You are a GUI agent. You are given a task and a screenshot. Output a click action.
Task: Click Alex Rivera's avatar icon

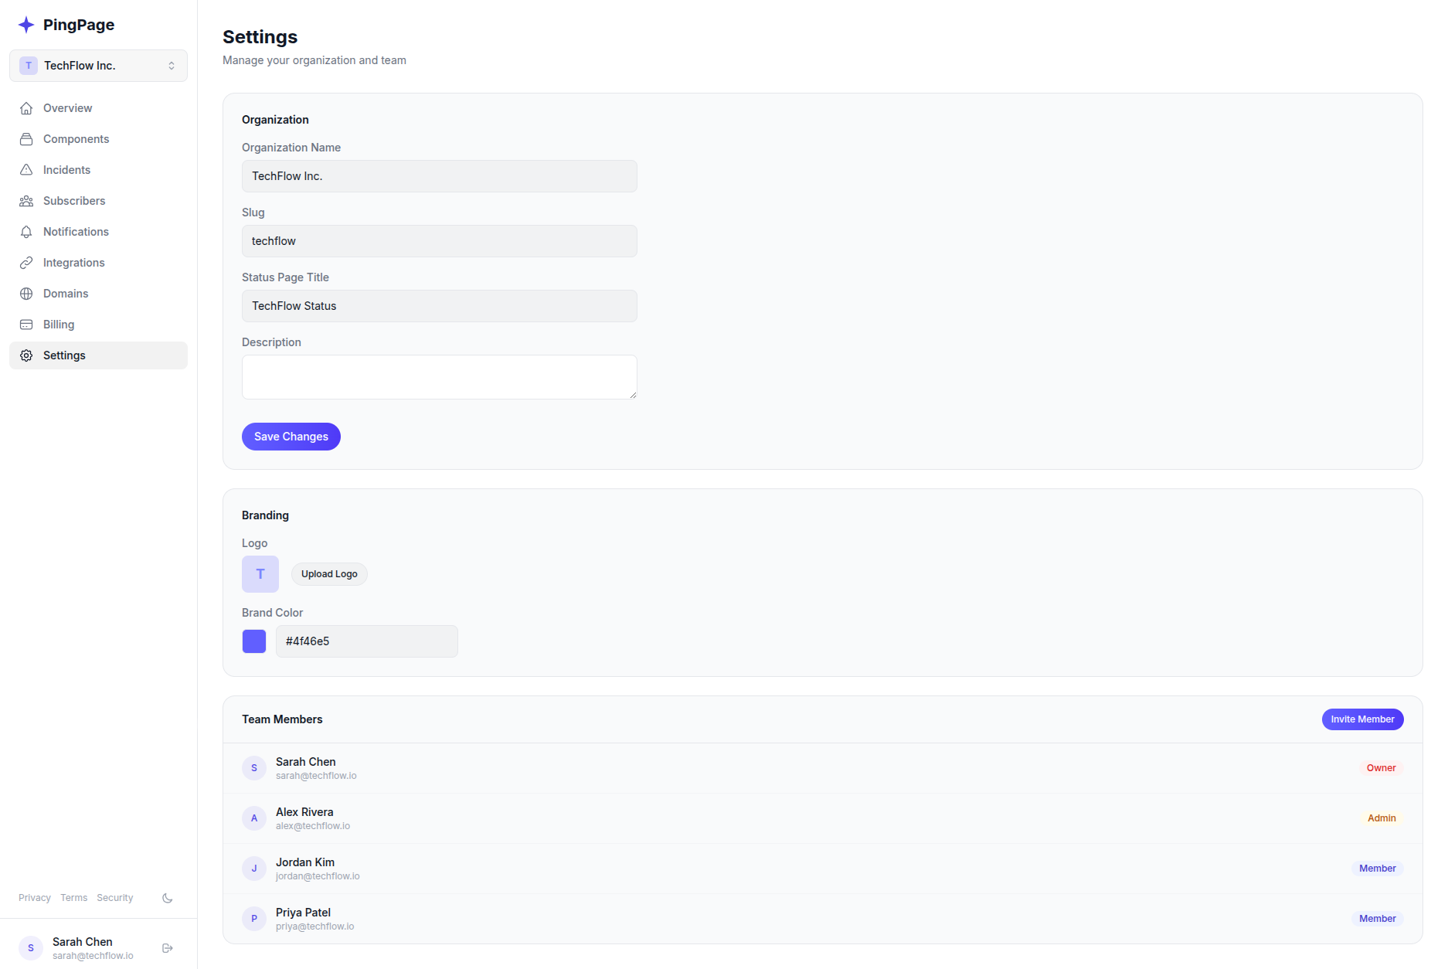(x=254, y=818)
